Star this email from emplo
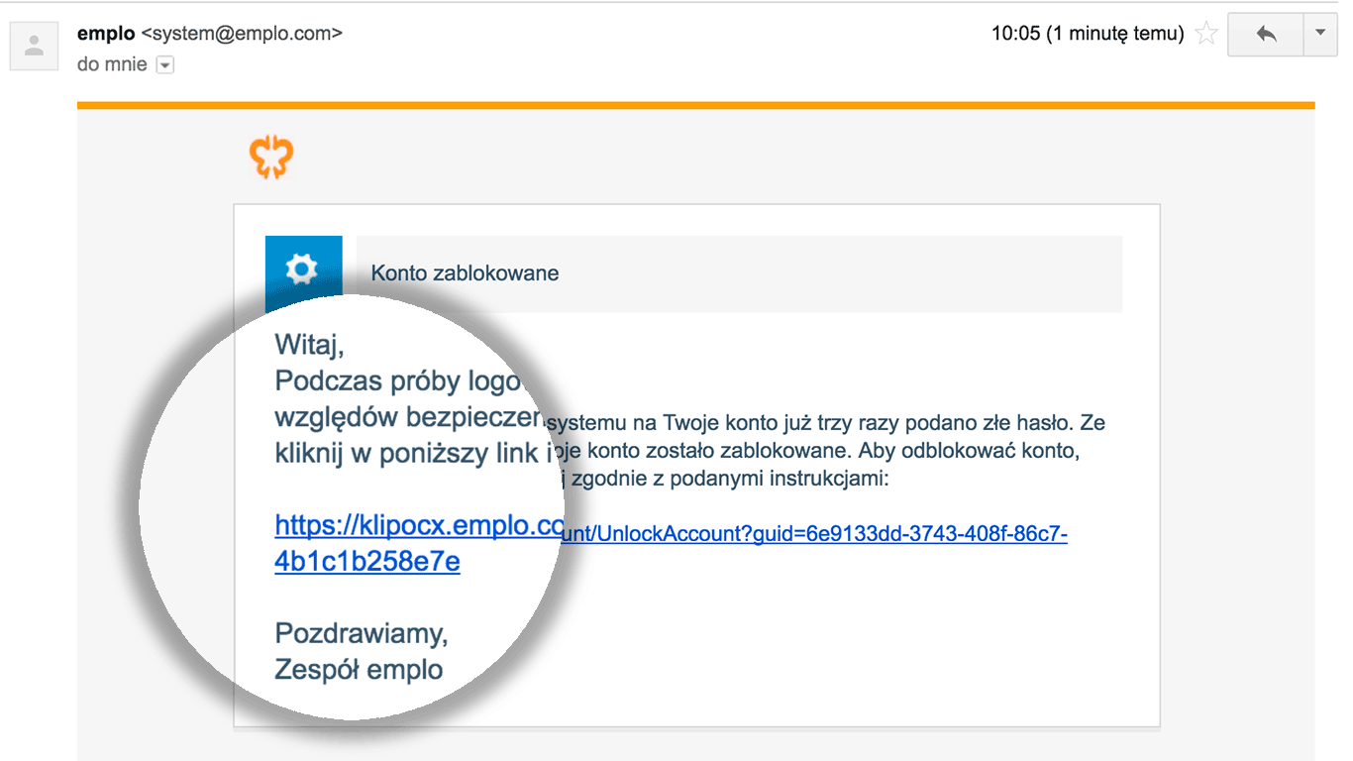The width and height of the screenshot is (1353, 761). click(x=1205, y=34)
